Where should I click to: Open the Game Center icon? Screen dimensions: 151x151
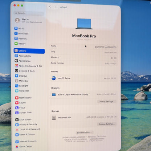coord(17,147)
